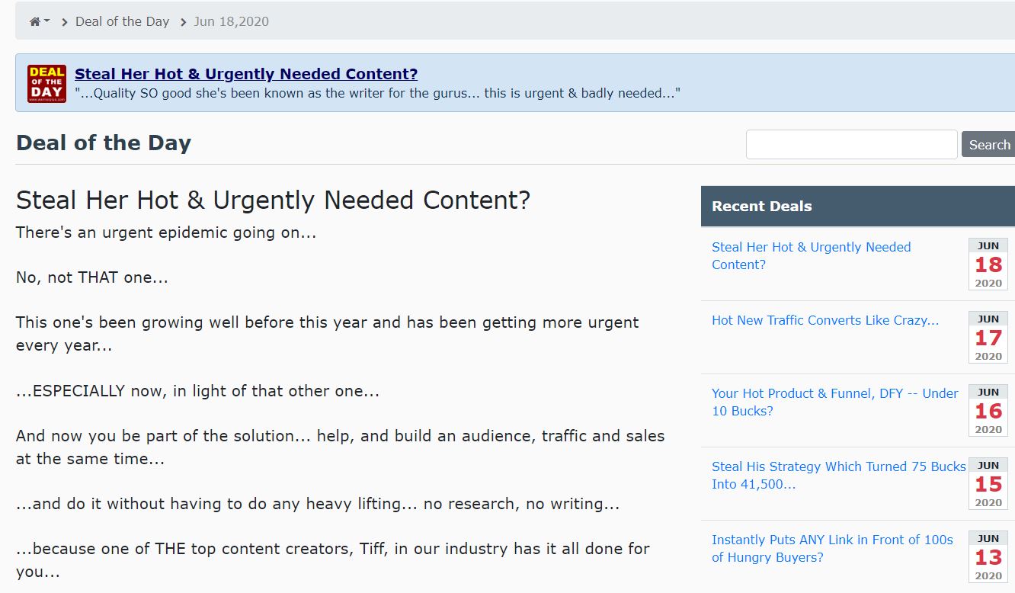Open the banner headline about Urgently Needed Content
This screenshot has height=593, width=1015.
(x=246, y=74)
